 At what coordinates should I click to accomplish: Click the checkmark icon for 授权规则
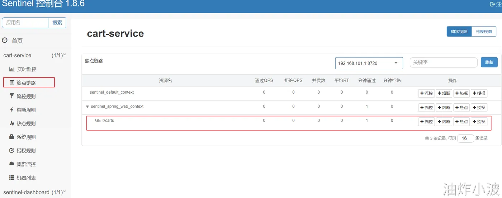(x=12, y=151)
